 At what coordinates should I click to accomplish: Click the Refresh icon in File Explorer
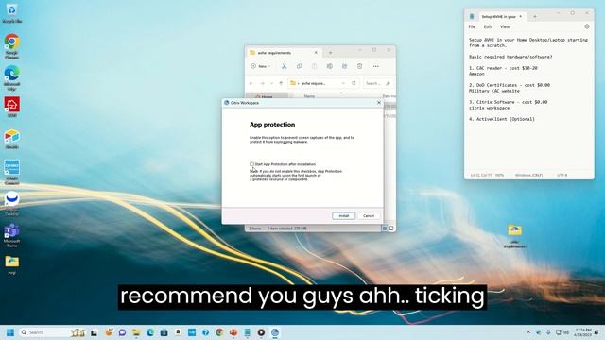(x=354, y=83)
